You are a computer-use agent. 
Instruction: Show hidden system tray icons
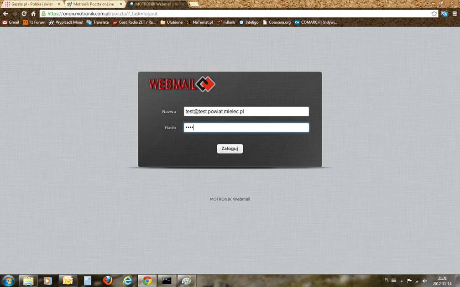pyautogui.click(x=402, y=281)
